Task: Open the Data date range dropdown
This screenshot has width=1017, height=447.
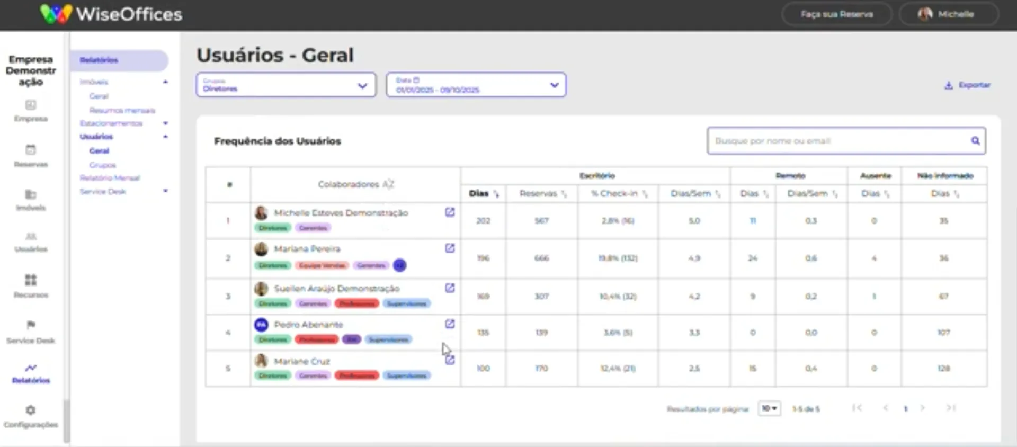Action: 476,85
